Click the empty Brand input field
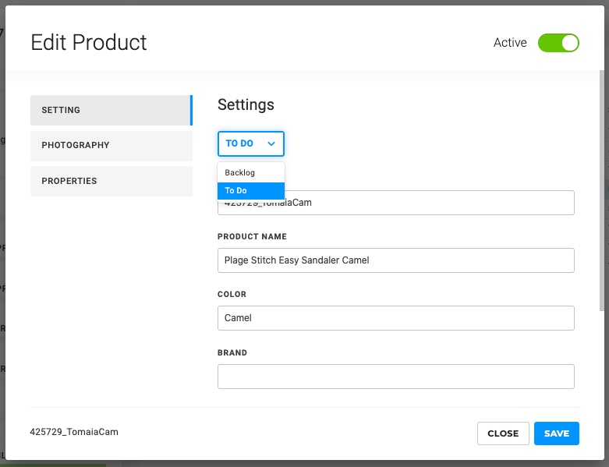 [395, 377]
